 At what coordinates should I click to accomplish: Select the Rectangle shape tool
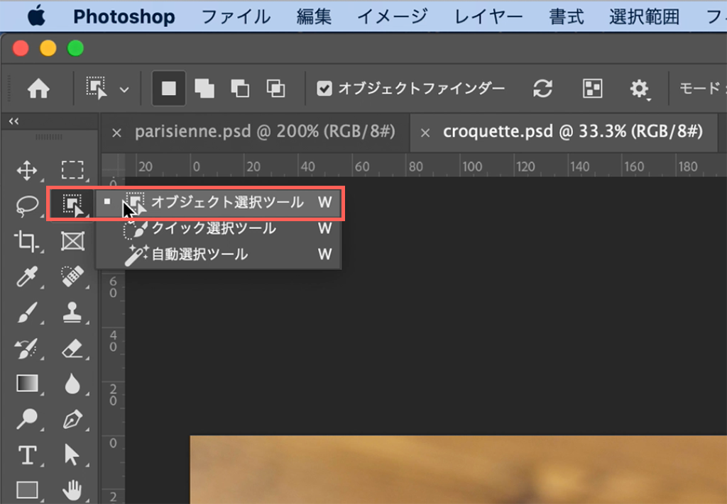click(x=27, y=490)
